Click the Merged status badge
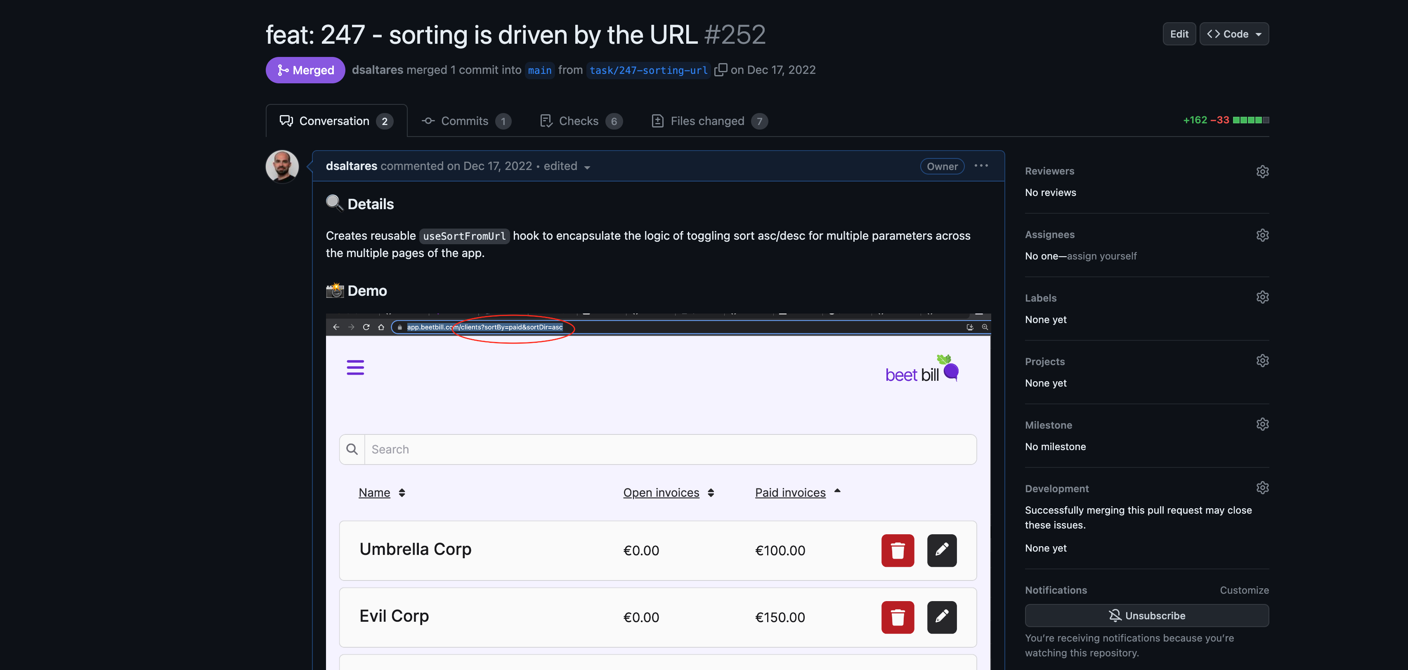 pyautogui.click(x=305, y=70)
